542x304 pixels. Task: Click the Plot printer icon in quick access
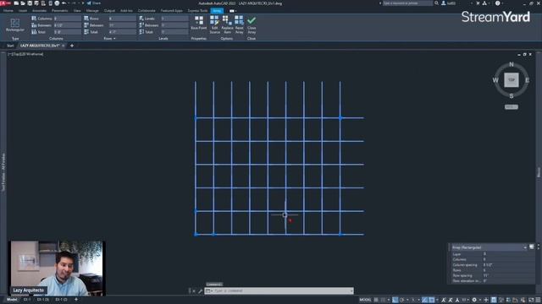point(57,3)
